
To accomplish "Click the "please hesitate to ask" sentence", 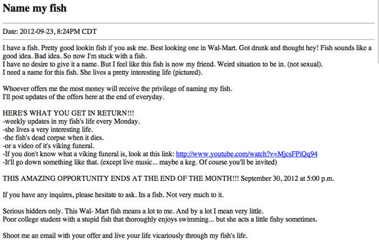I will [x=69, y=195].
